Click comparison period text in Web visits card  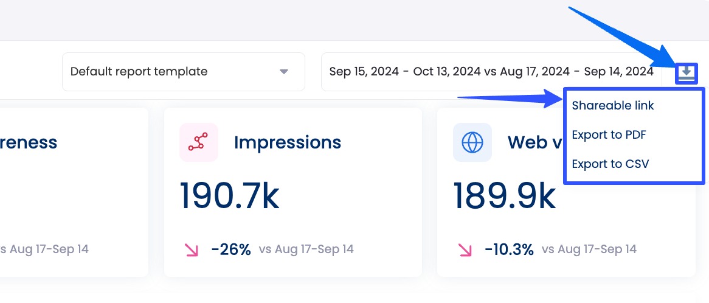coord(589,249)
